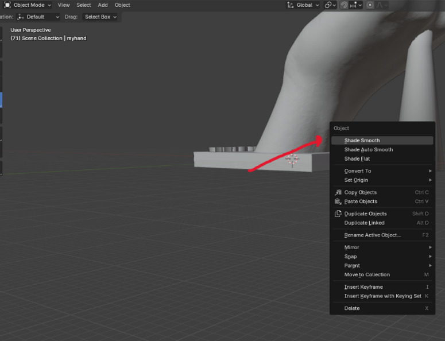Click Paste Objects entry
Image resolution: width=445 pixels, height=341 pixels.
coord(382,201)
